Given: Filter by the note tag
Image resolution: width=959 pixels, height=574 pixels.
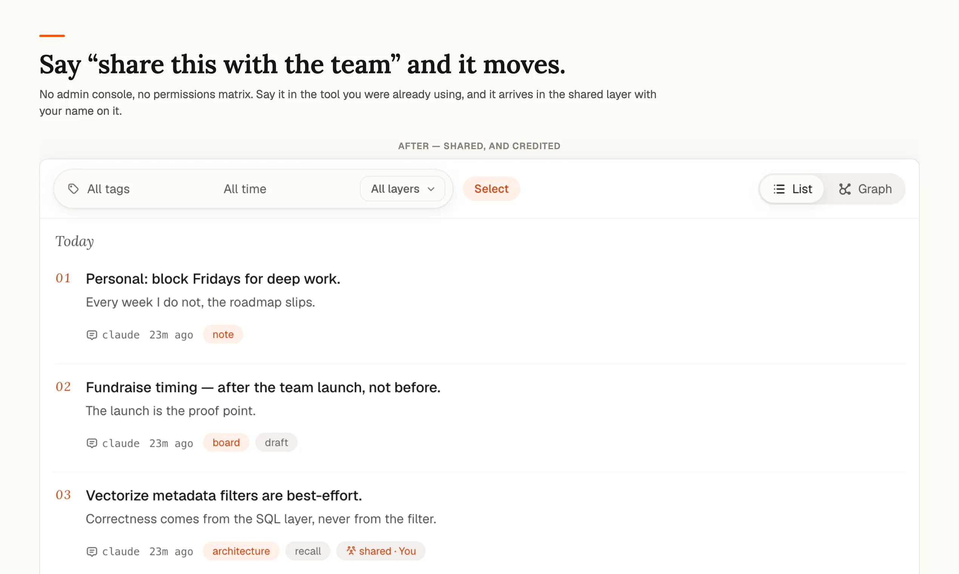Looking at the screenshot, I should point(223,334).
